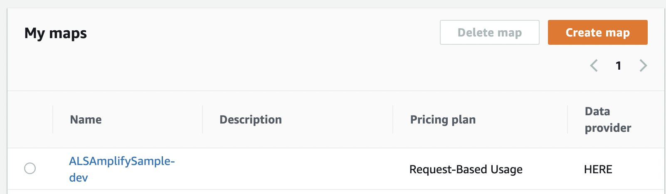Image resolution: width=666 pixels, height=194 pixels.
Task: Open the ALSAmplifySample-dev map link
Action: (121, 161)
